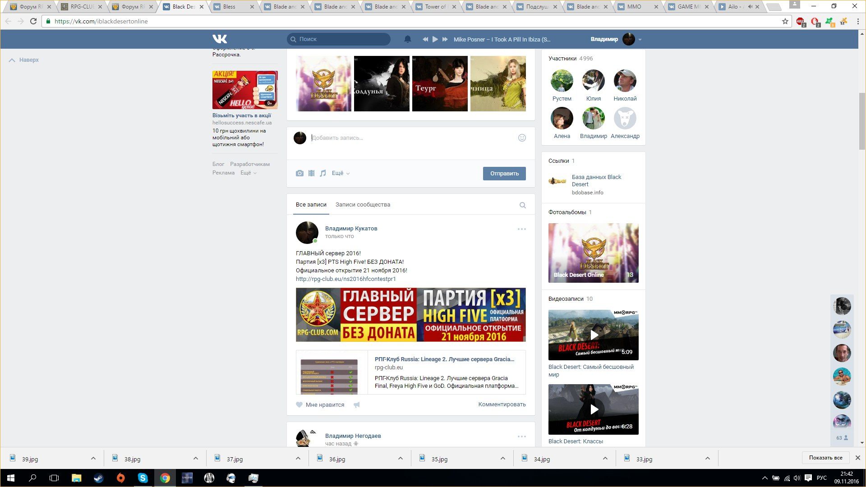Image resolution: width=866 pixels, height=487 pixels.
Task: Click the Отправить button
Action: pos(504,174)
